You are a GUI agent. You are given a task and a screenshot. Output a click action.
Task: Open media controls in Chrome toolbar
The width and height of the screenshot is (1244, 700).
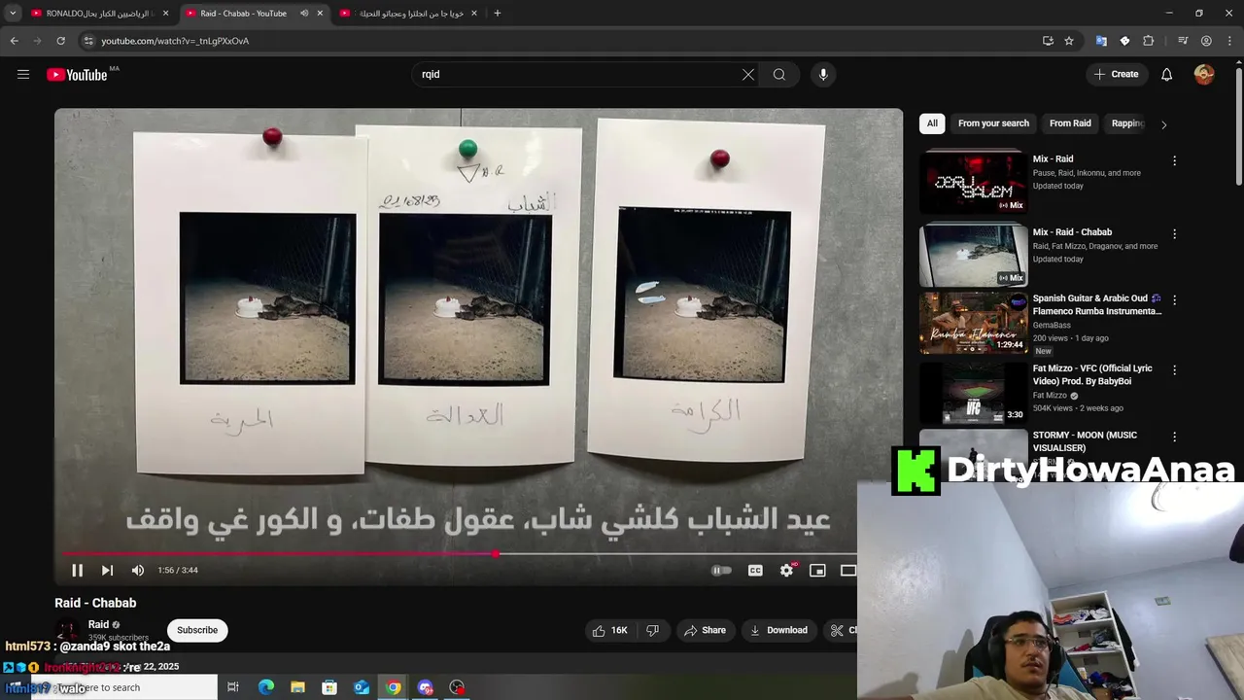tap(1183, 41)
